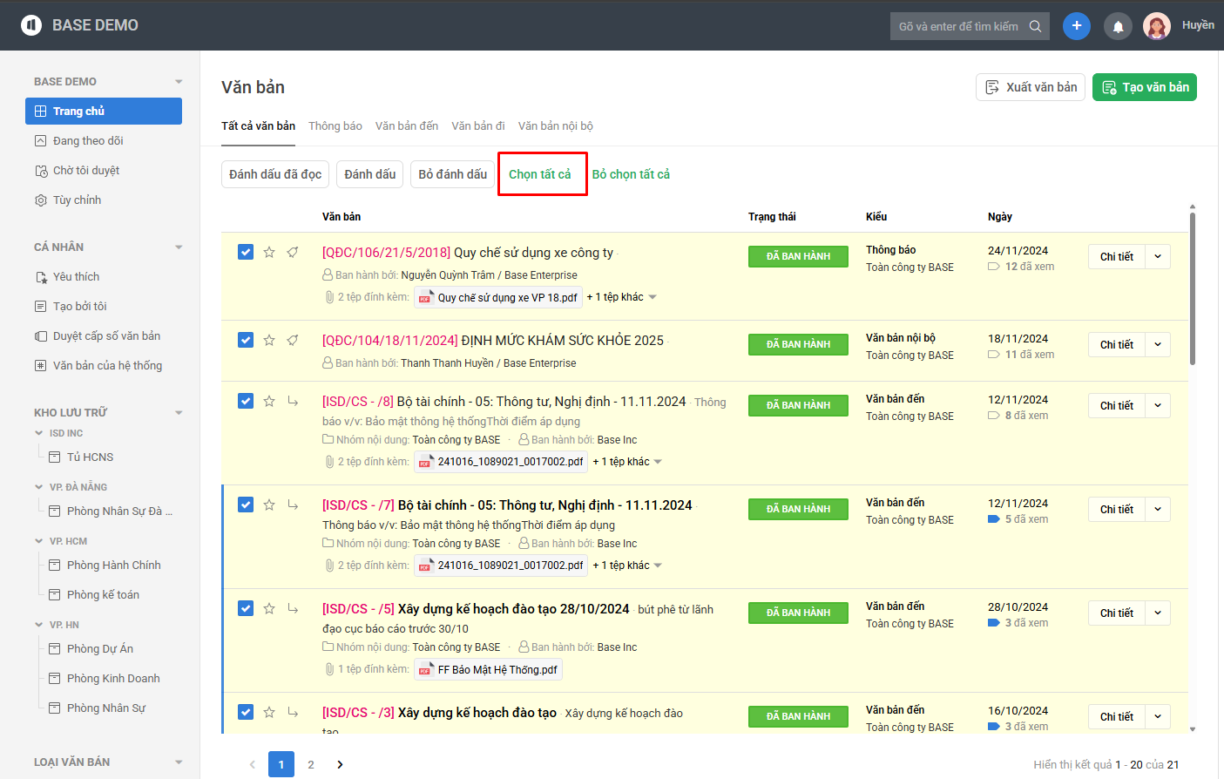Star the ĐỊNH MỨC KHÁM SỨC KHỎE document
The image size is (1224, 779).
(269, 340)
